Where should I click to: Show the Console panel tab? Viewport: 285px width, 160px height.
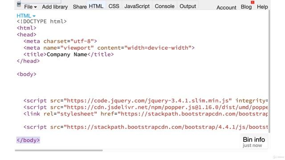pyautogui.click(x=164, y=6)
